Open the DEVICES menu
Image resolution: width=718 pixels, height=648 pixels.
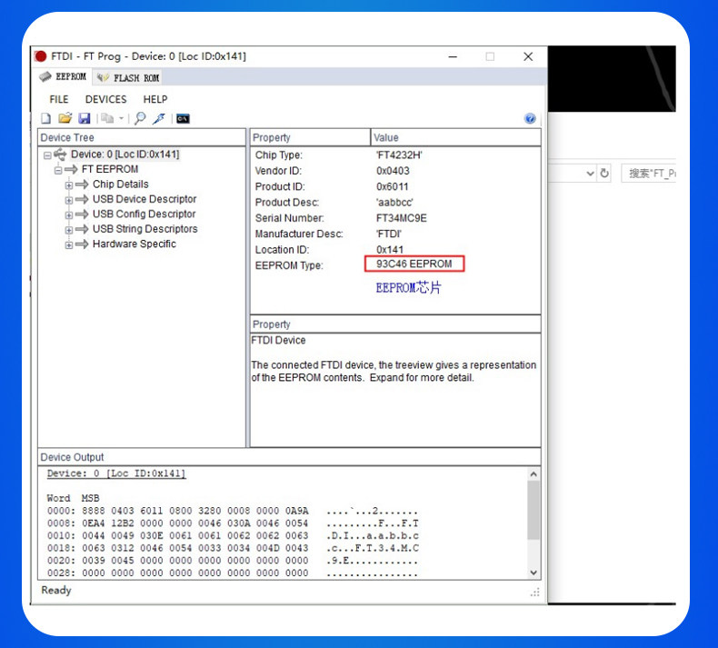(105, 99)
